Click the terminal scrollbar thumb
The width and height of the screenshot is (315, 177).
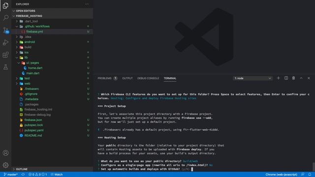(314, 167)
